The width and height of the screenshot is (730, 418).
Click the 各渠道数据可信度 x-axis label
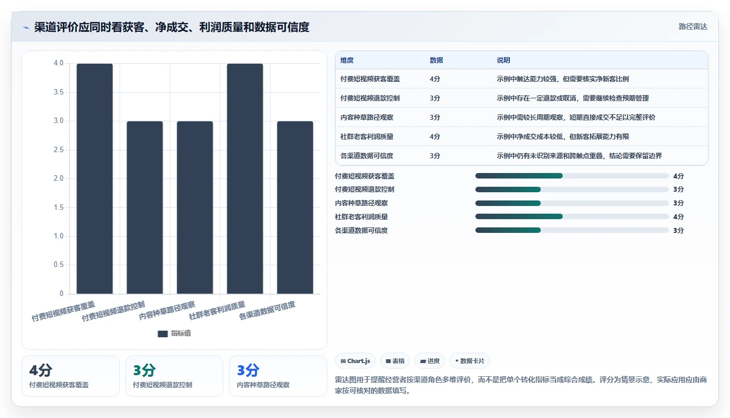(267, 311)
